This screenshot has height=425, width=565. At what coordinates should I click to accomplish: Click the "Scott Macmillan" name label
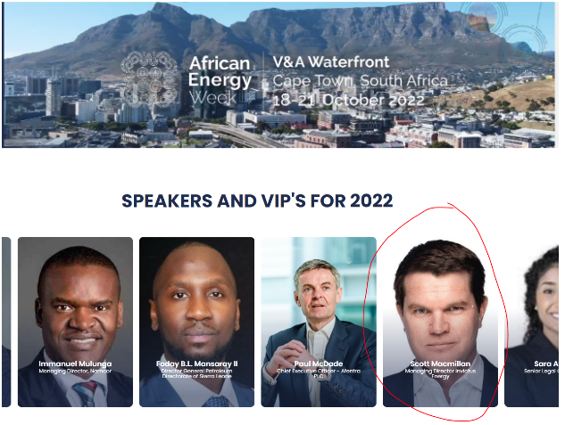[440, 364]
